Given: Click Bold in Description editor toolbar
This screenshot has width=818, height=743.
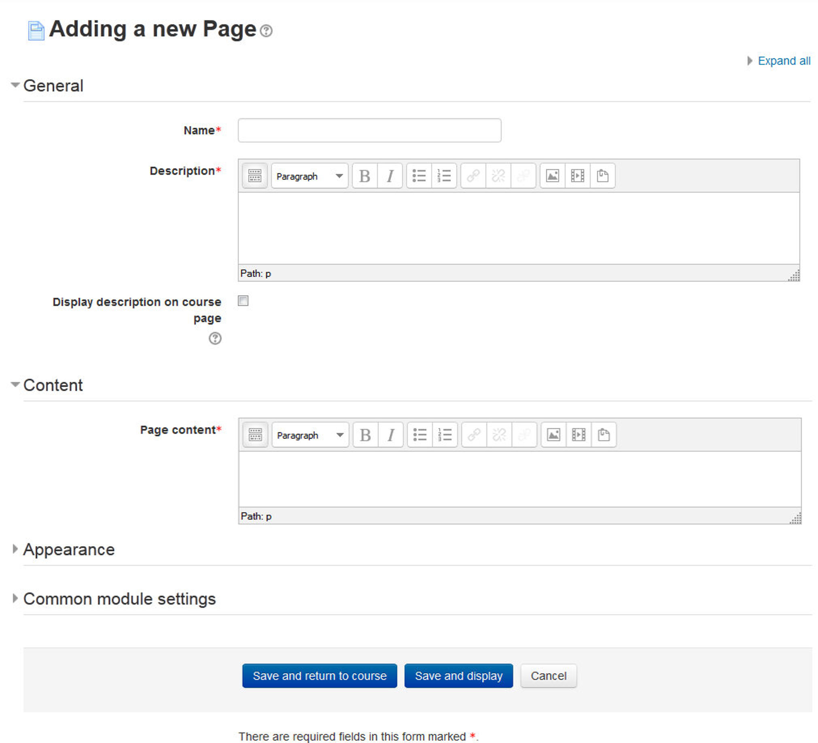Looking at the screenshot, I should click(x=364, y=176).
